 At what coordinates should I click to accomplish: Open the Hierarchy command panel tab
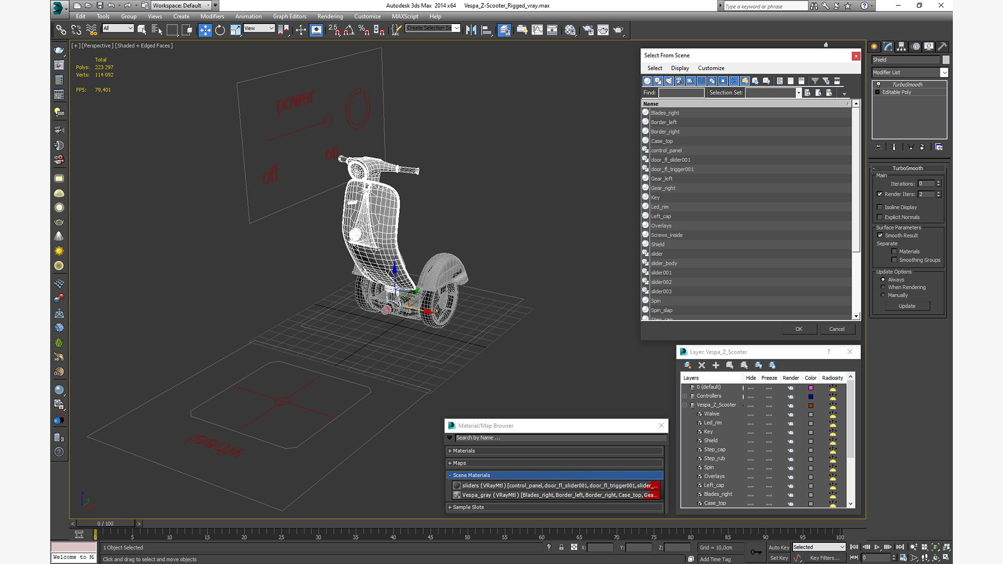[902, 46]
